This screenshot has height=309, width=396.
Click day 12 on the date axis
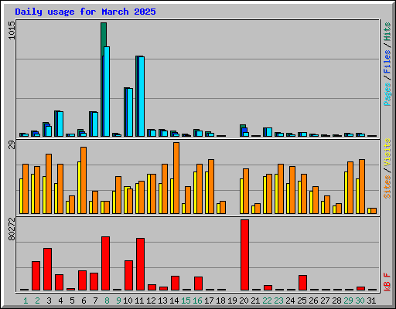151,301
